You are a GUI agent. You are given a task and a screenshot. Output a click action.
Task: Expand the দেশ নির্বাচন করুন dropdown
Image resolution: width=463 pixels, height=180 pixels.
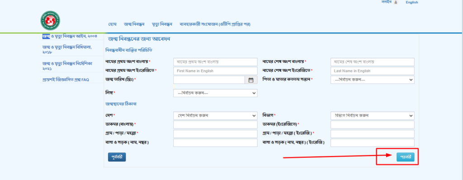click(215, 116)
